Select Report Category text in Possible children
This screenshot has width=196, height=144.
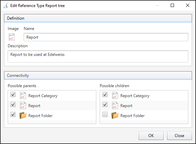click(135, 96)
